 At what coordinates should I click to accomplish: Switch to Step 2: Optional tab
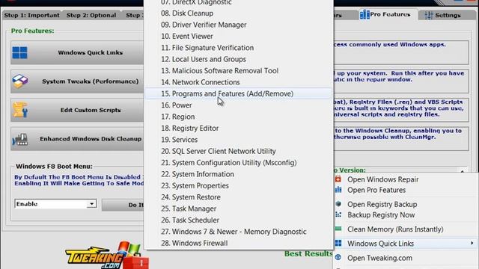tap(91, 15)
